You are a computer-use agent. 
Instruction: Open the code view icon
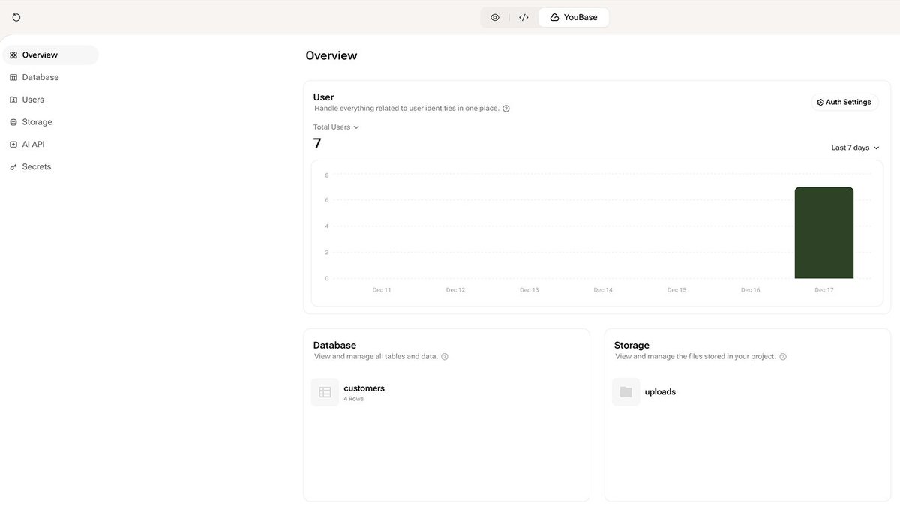(x=523, y=17)
